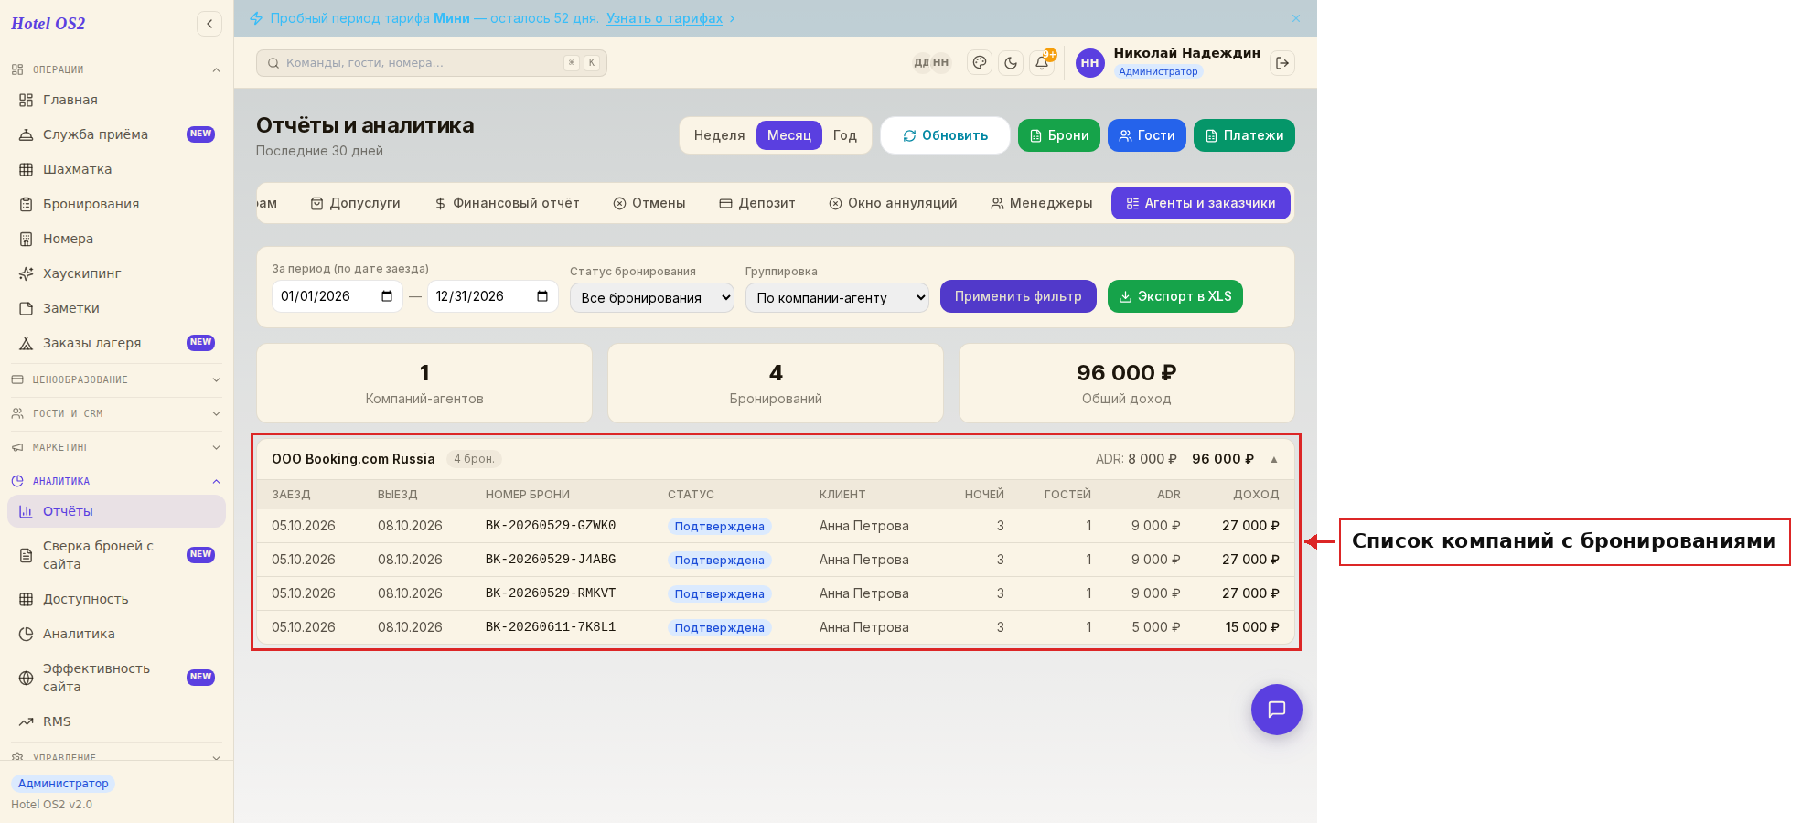Open the color theme palette icon
This screenshot has height=823, width=1812.
pyautogui.click(x=980, y=63)
